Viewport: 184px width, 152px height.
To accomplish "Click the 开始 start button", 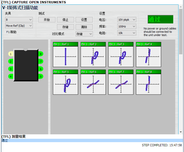I will click(x=47, y=20).
